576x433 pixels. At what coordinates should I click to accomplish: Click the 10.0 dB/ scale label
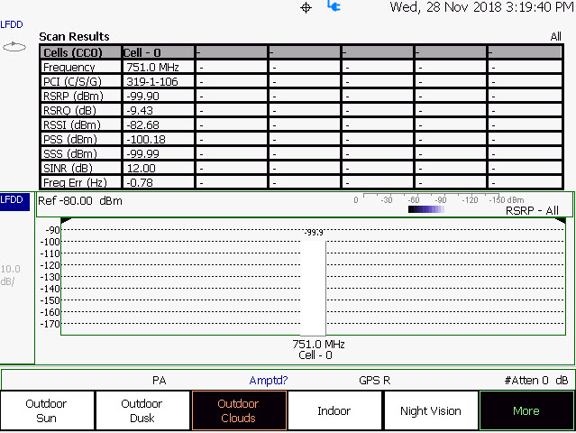click(10, 275)
